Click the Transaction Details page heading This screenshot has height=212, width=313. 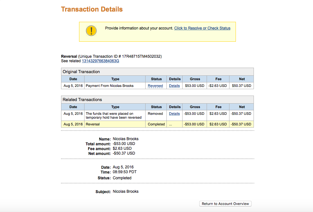click(x=92, y=9)
